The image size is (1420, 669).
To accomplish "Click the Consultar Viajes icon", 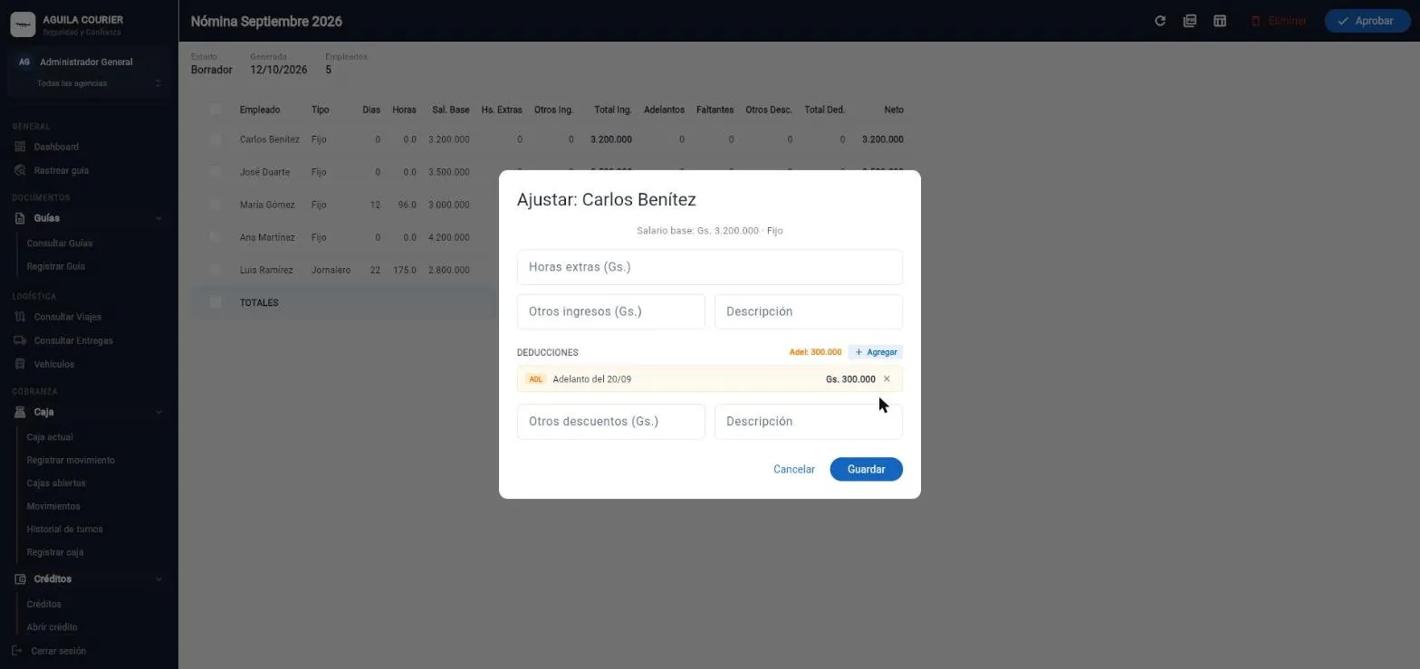I will coord(20,317).
